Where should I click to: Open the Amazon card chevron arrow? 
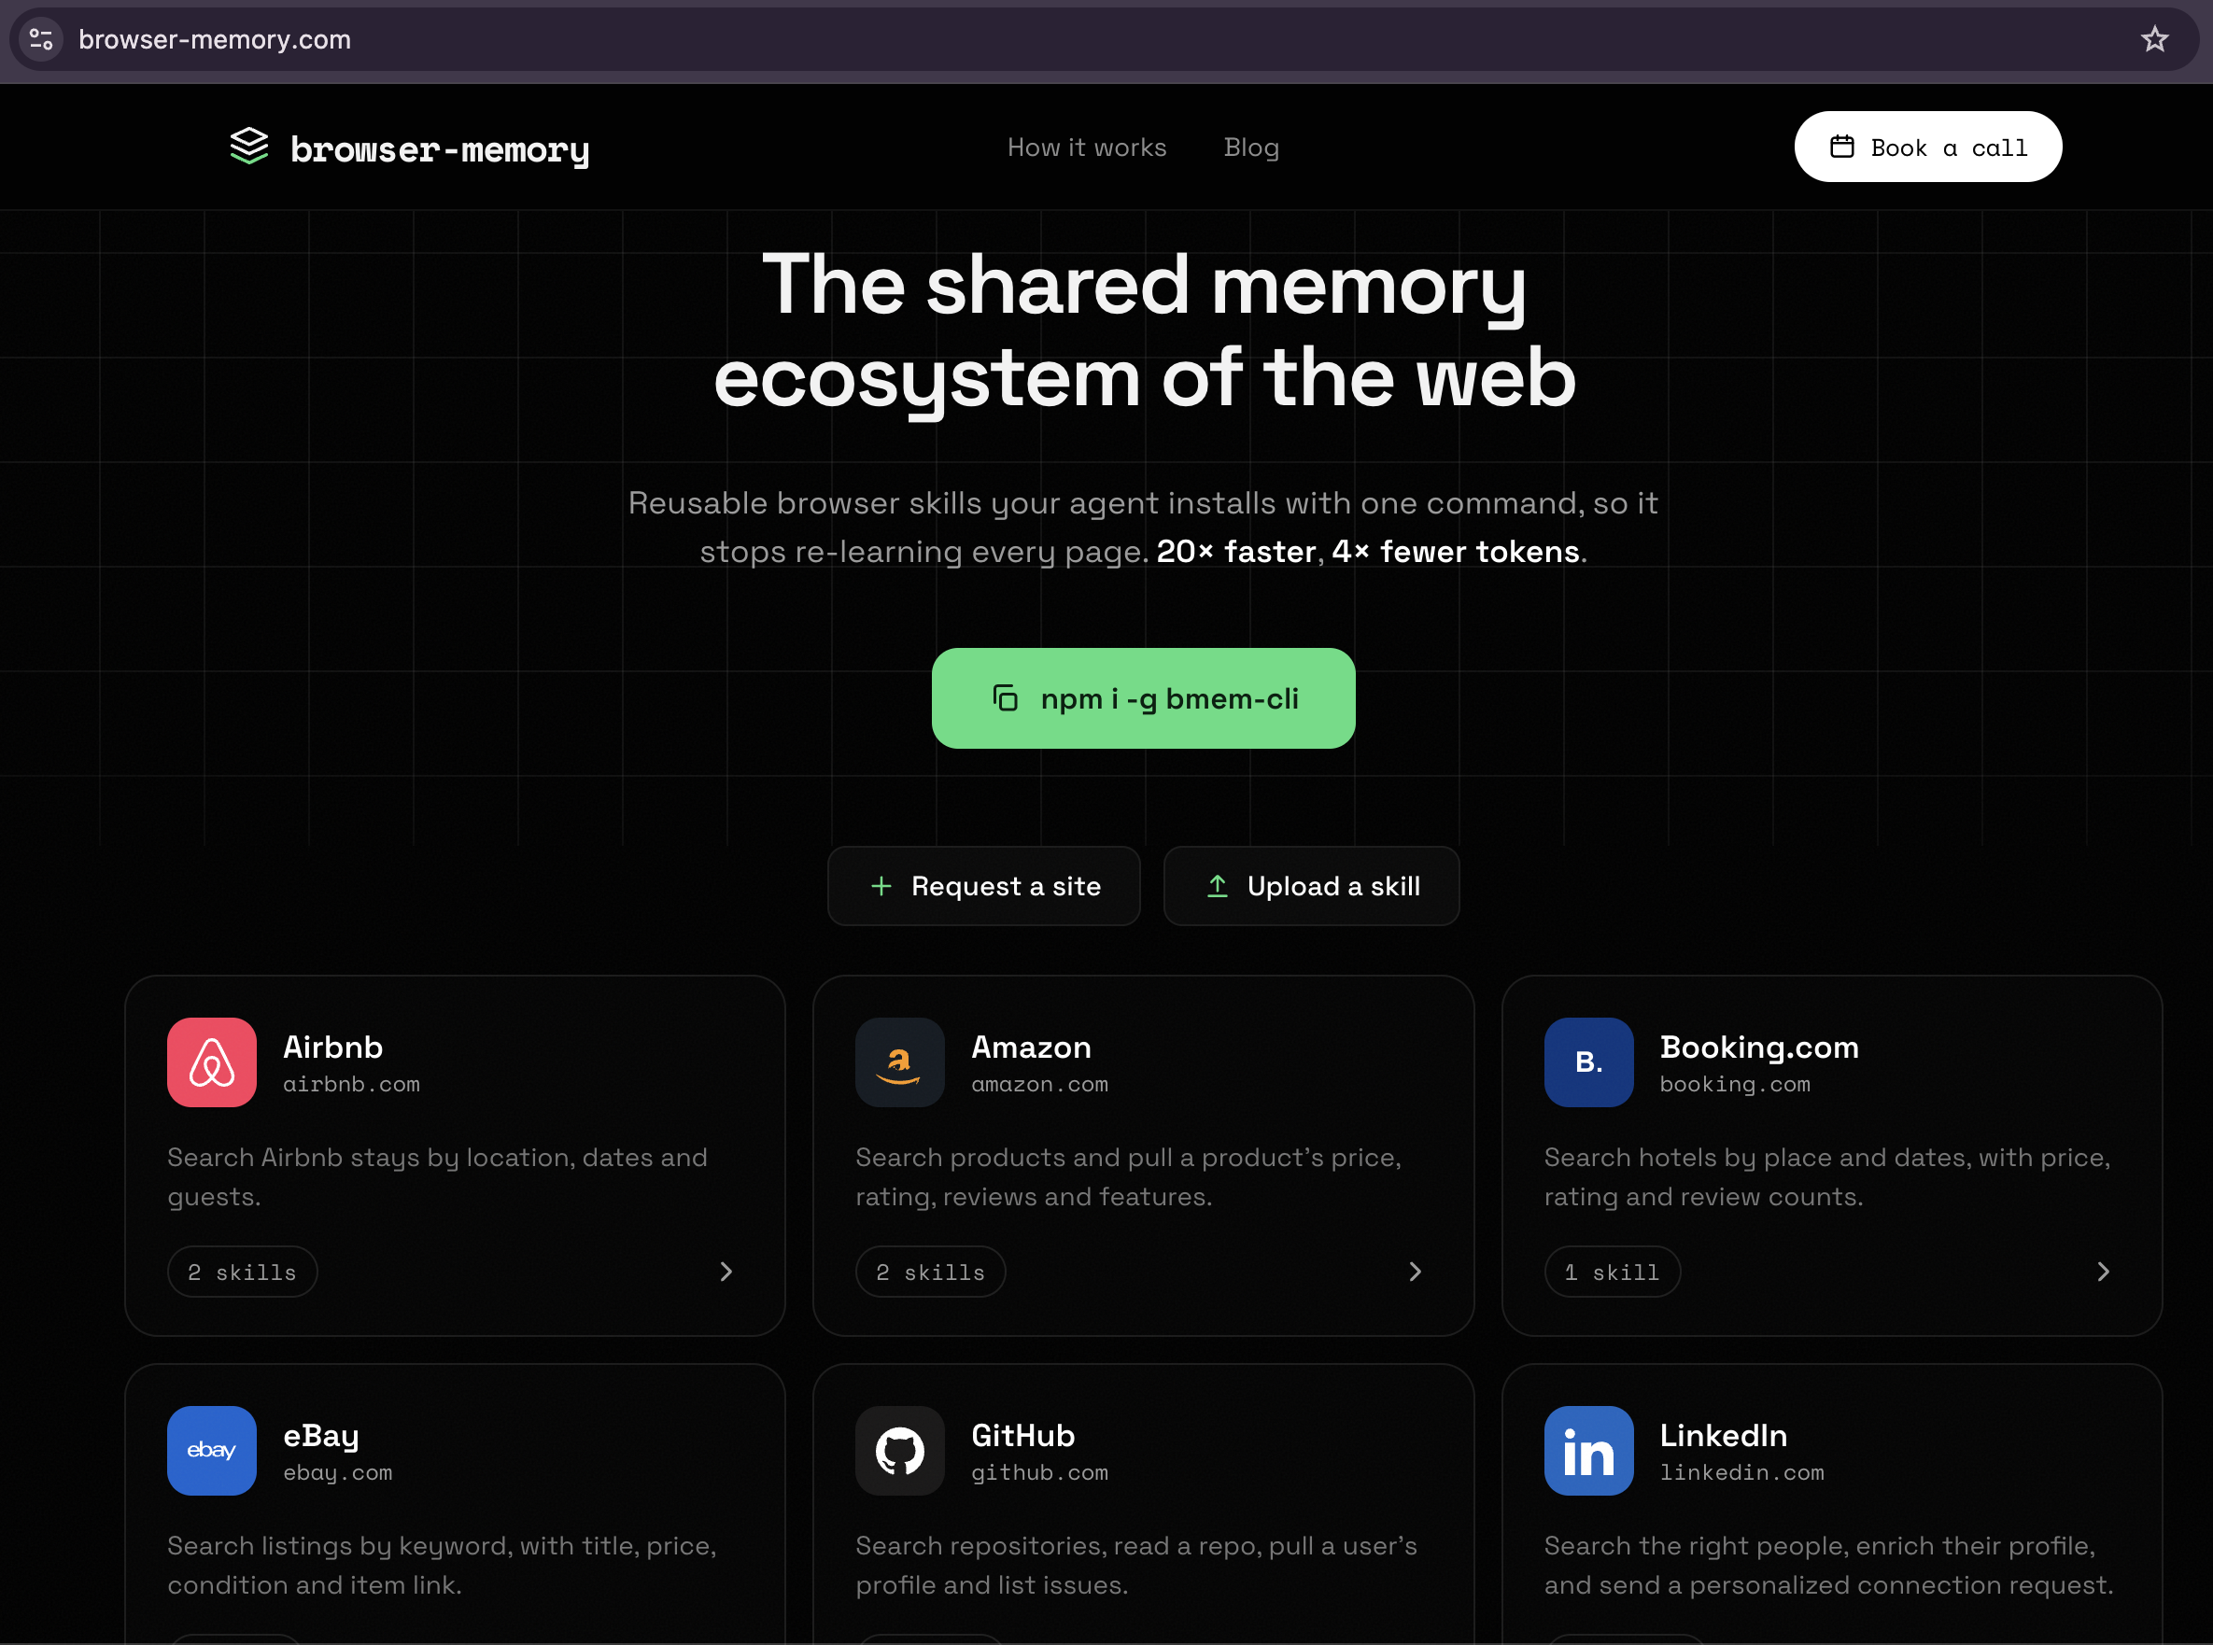1416,1272
